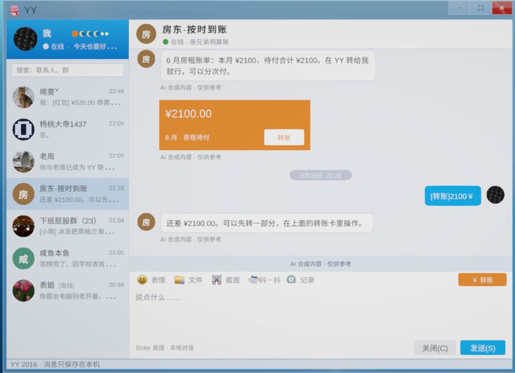Click the 6 月房租账单 message bubble
Screen dimensions: 515x373
pos(268,65)
